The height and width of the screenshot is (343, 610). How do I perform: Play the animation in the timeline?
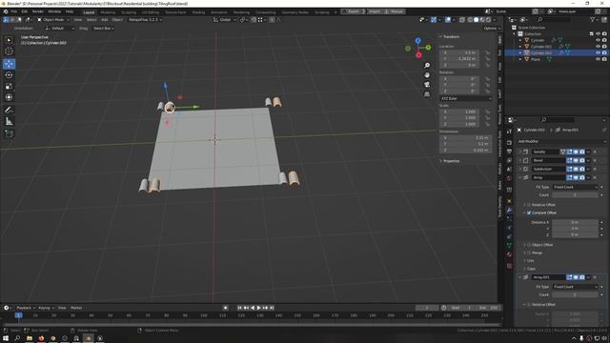coord(258,308)
